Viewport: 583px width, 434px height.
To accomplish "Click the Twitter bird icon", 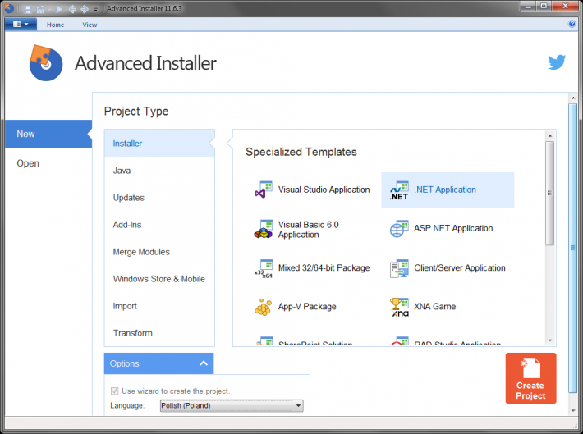I will [x=557, y=62].
